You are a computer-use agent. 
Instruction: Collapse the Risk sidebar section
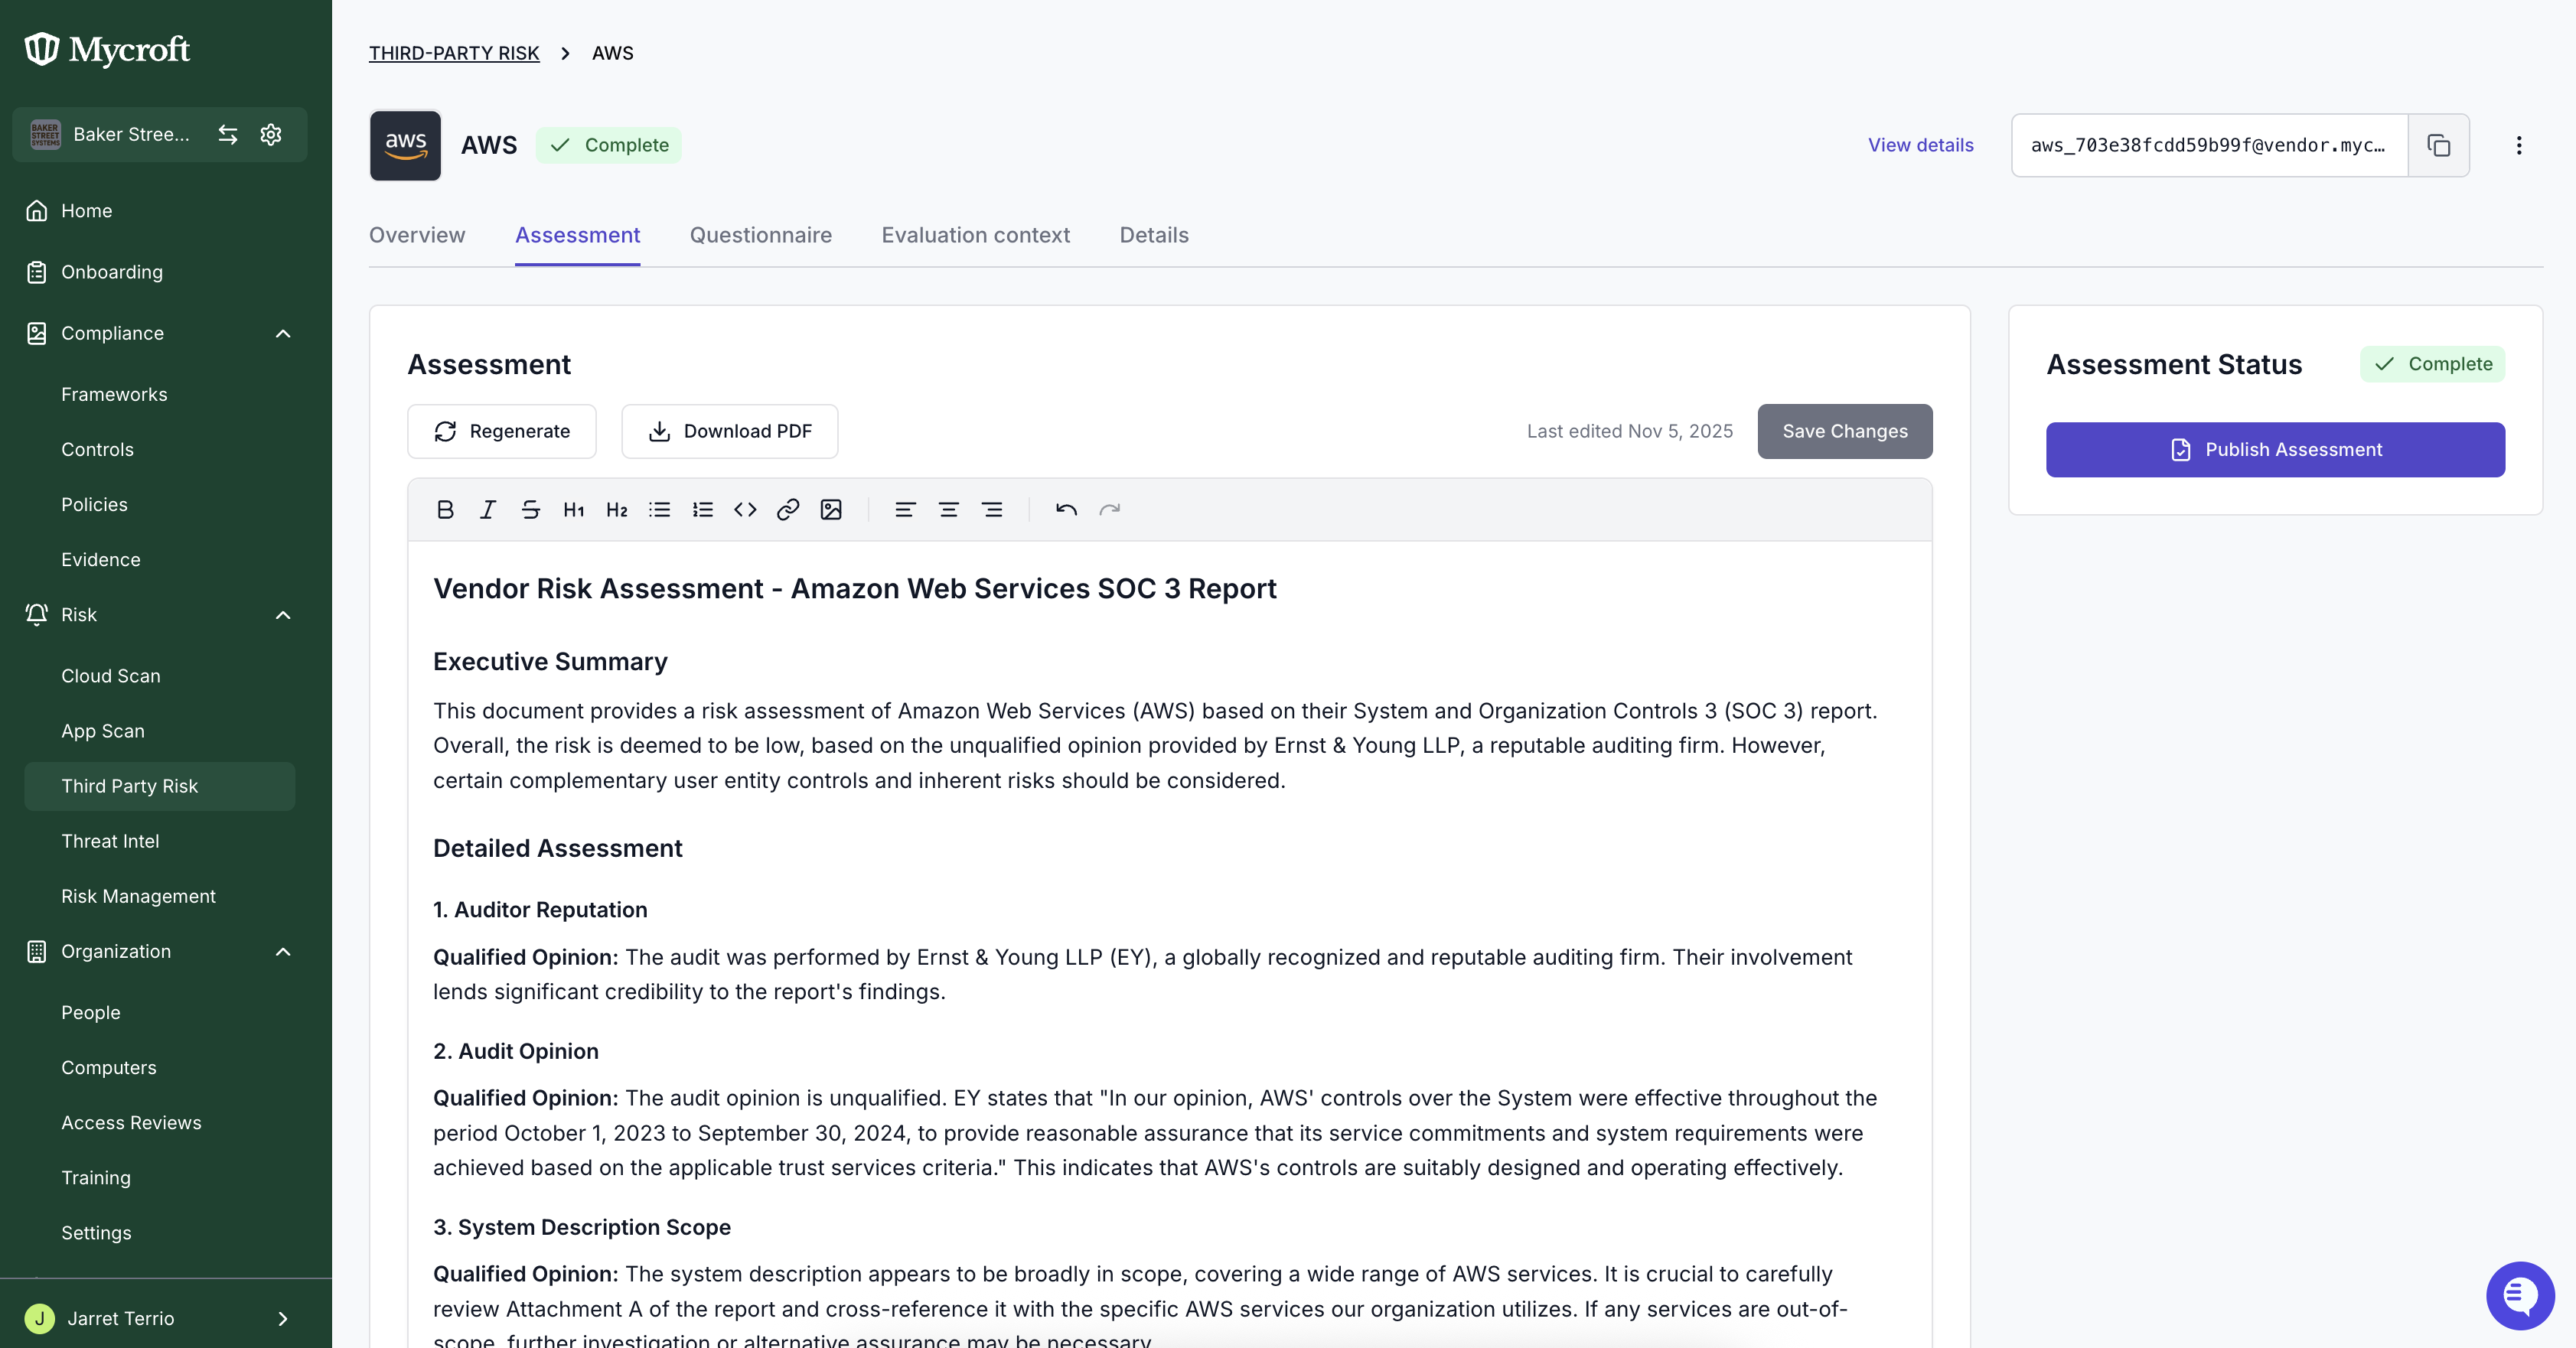click(x=283, y=615)
